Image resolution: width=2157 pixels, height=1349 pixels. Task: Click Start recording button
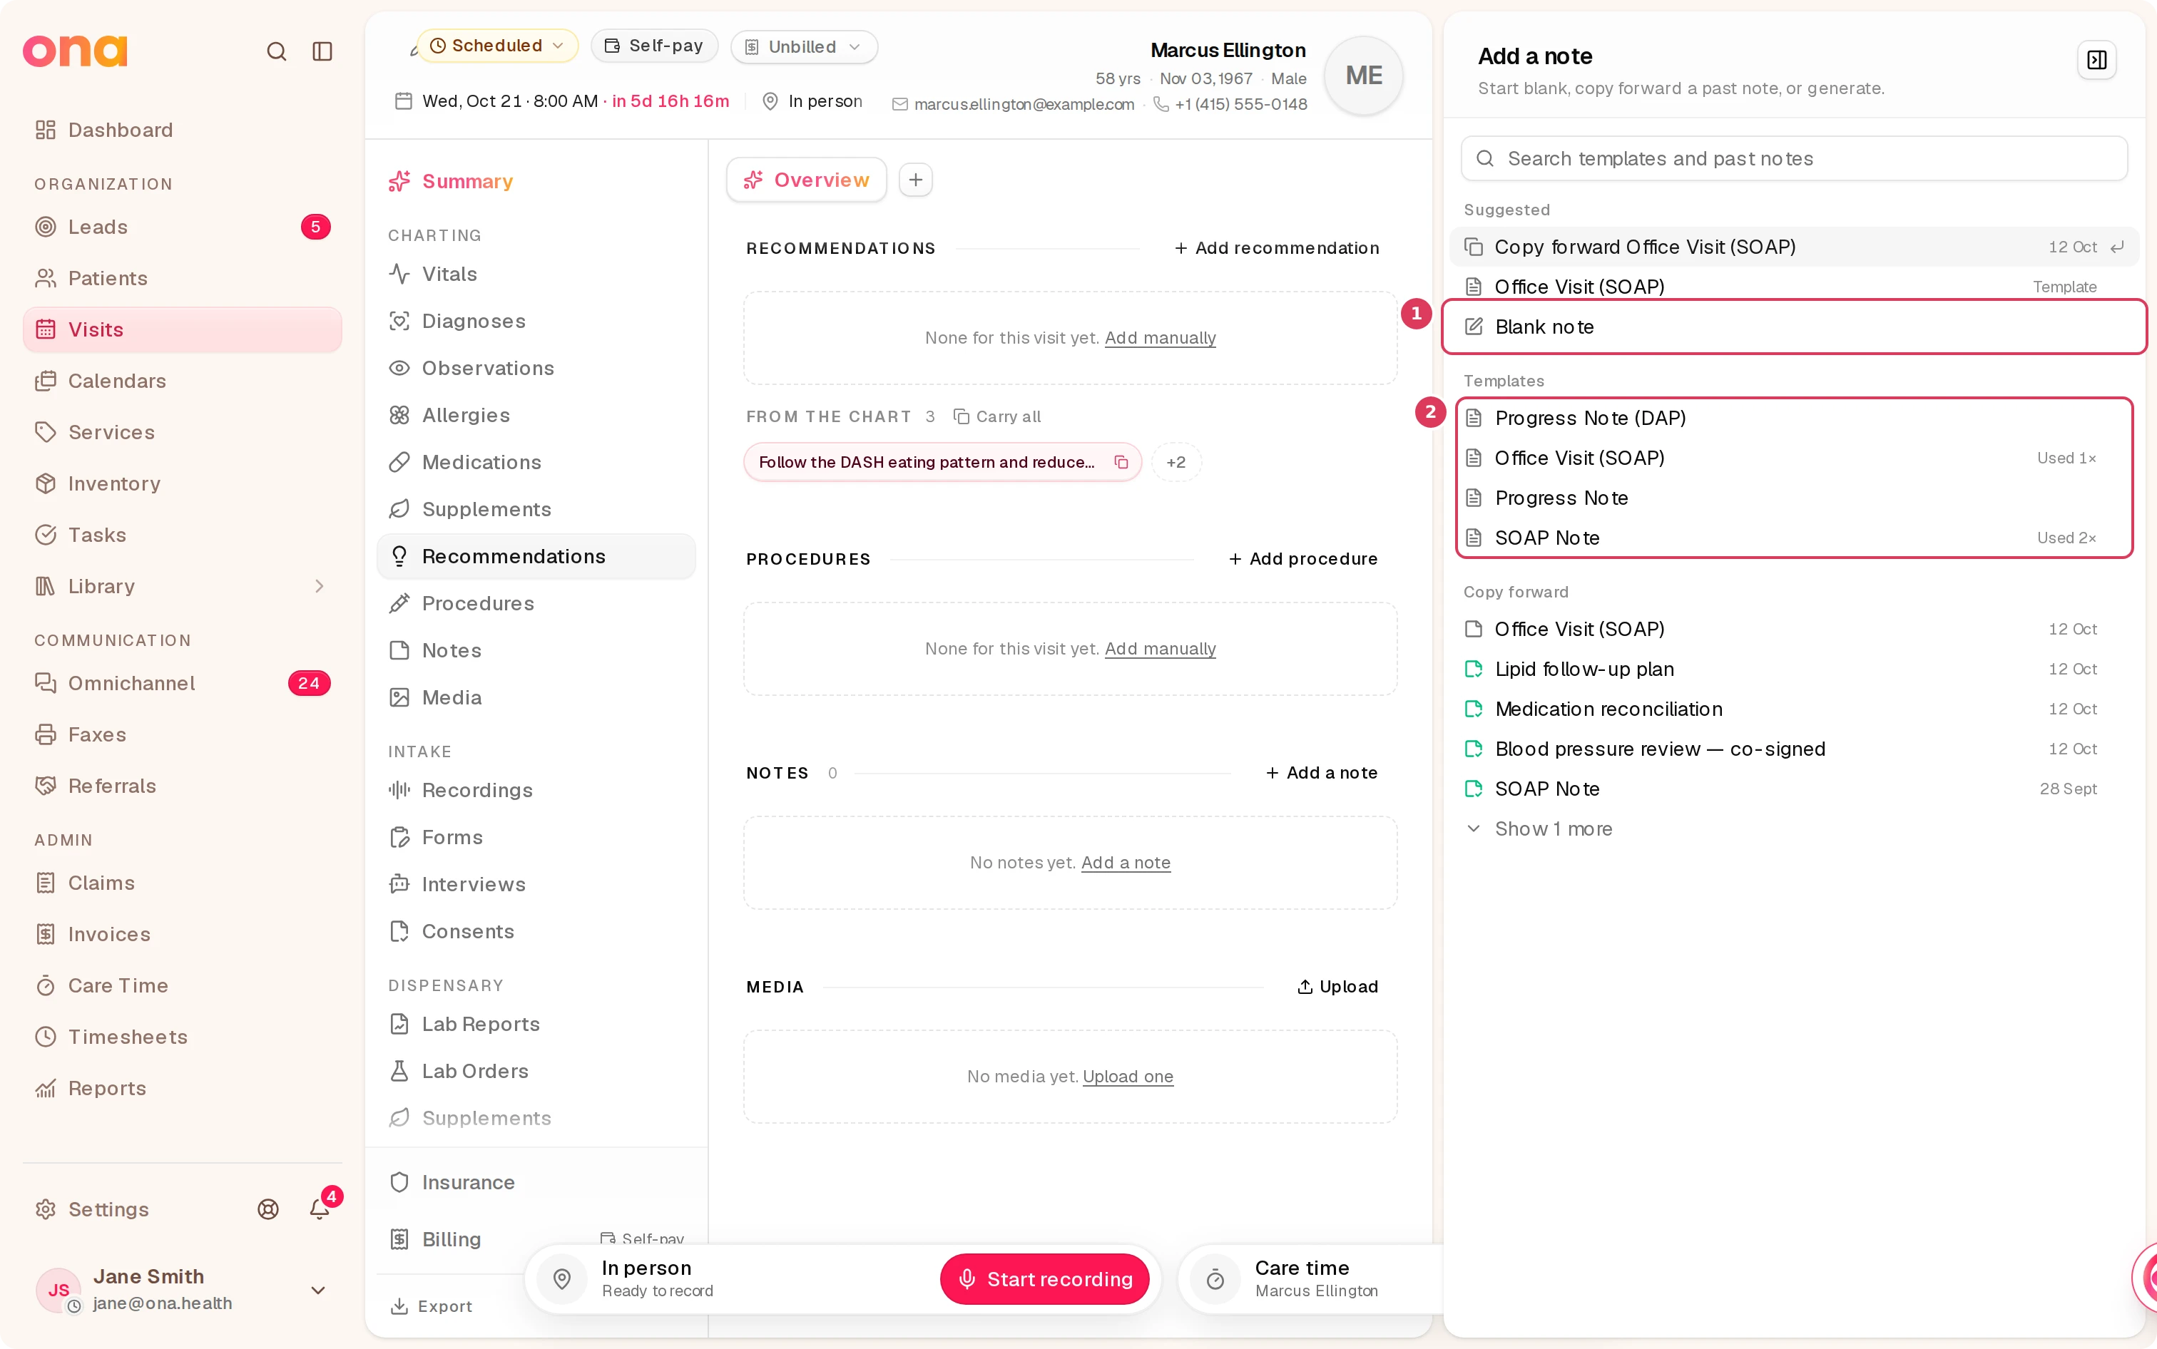pos(1044,1278)
